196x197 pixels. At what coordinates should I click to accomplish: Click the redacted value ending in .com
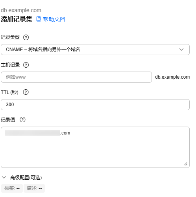click(37, 133)
